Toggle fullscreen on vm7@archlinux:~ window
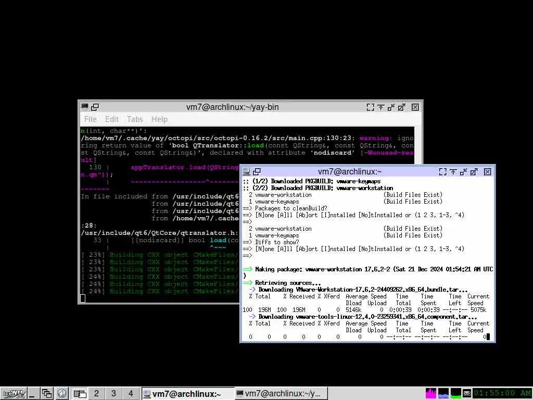This screenshot has width=533, height=400. (x=442, y=172)
